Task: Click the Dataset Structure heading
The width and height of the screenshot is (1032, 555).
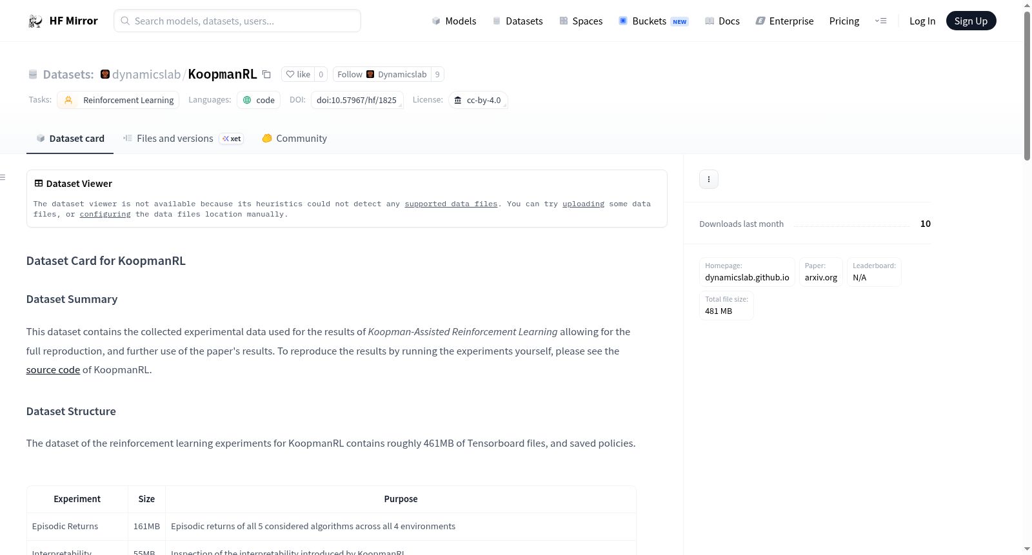Action: (x=71, y=411)
